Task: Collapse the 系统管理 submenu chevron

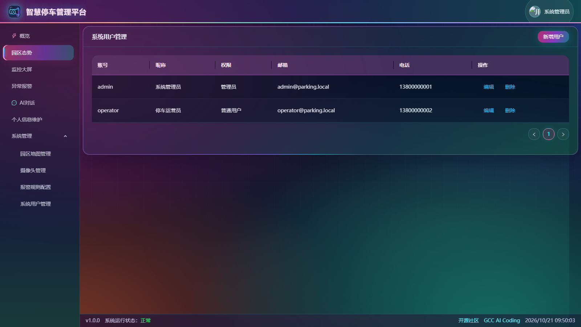Action: (x=65, y=136)
